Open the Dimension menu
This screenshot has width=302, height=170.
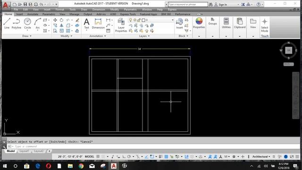pos(99,9)
